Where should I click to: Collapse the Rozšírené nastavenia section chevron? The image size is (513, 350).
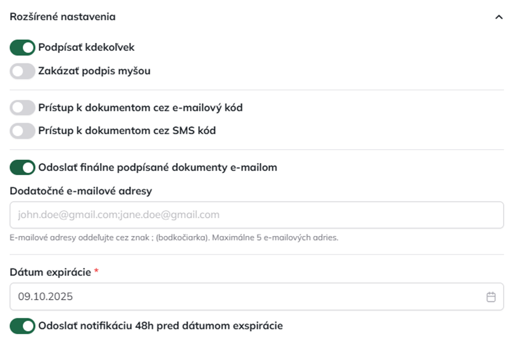[x=498, y=17]
